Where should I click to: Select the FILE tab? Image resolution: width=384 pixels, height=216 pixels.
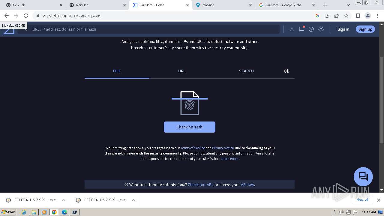[x=117, y=71]
